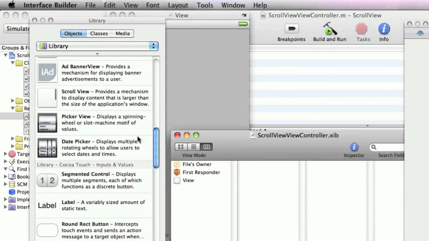429x241 pixels.
Task: Select the Picker View library object
Action: [94, 123]
